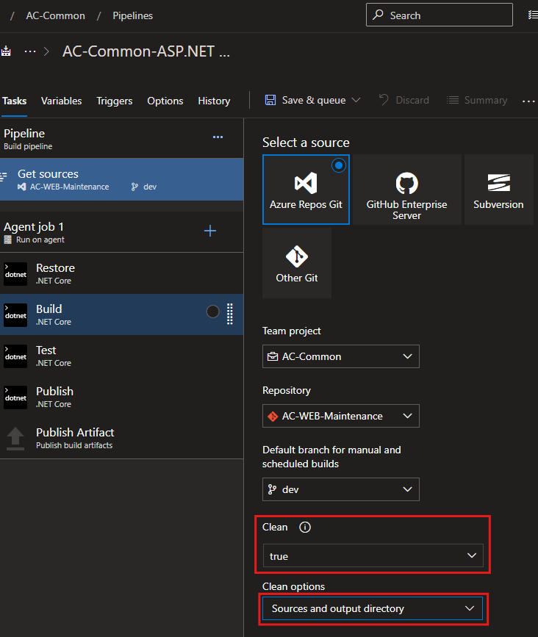Viewport: 538px width, 637px height.
Task: Expand the Save & queue chevron
Action: tap(356, 100)
